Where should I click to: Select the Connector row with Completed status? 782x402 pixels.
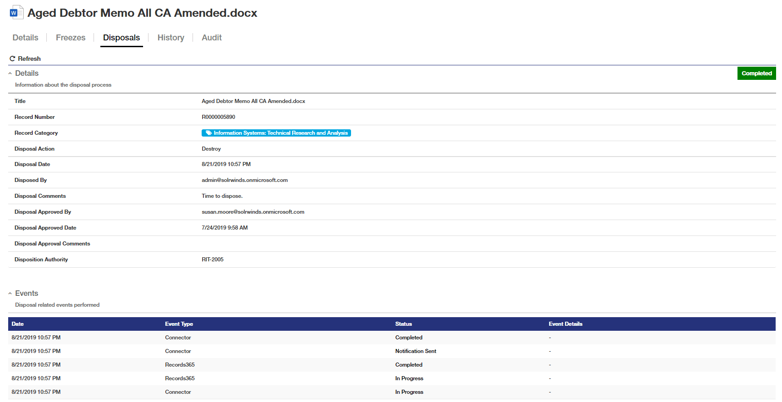pos(392,338)
